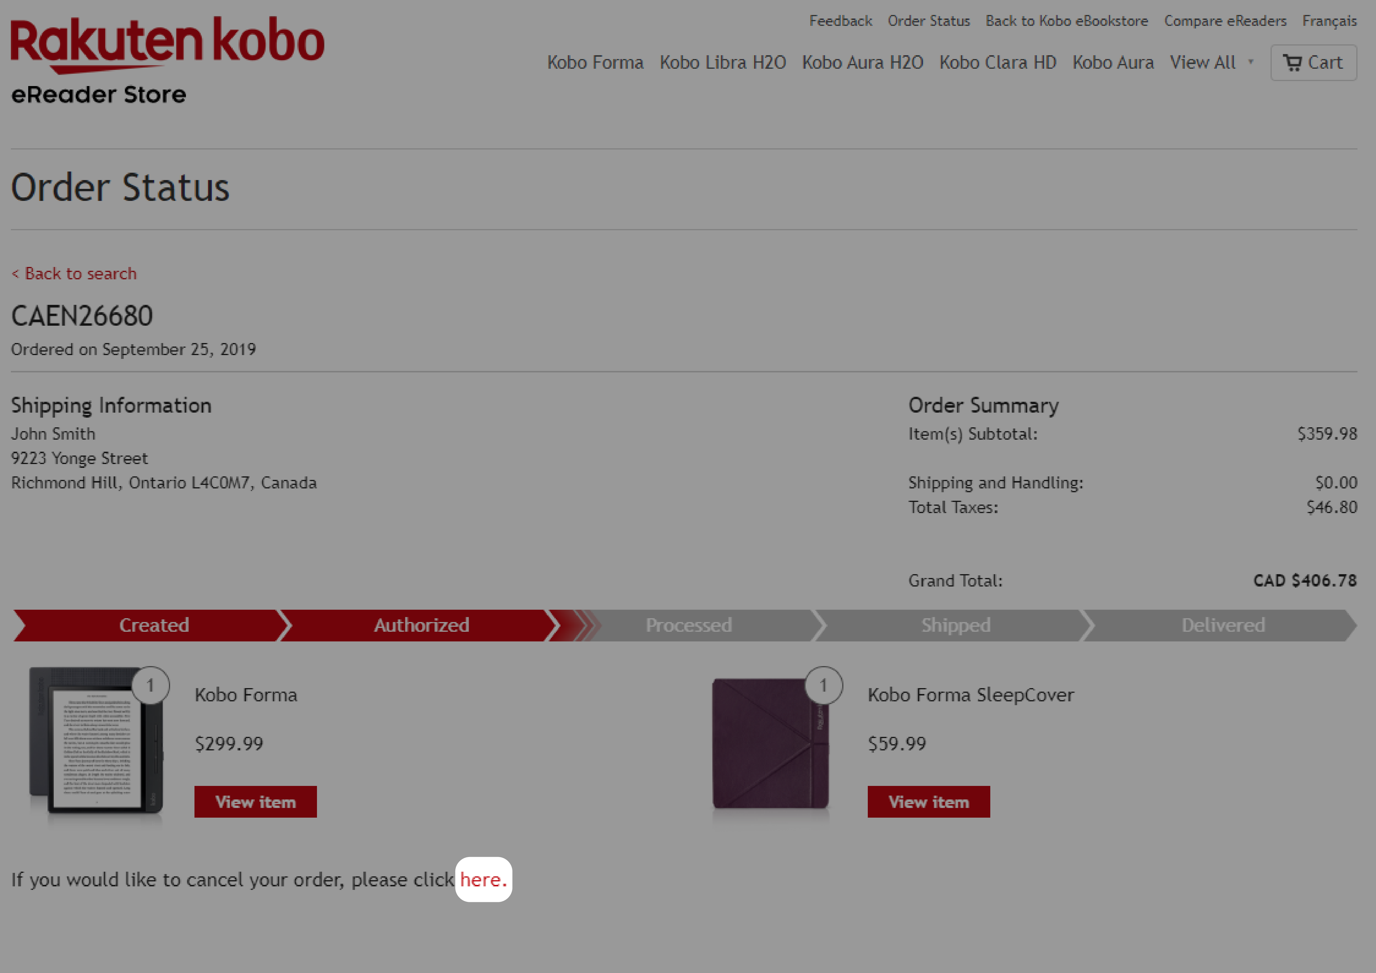Go back to Kobo eBookstore
This screenshot has width=1376, height=973.
point(1067,21)
